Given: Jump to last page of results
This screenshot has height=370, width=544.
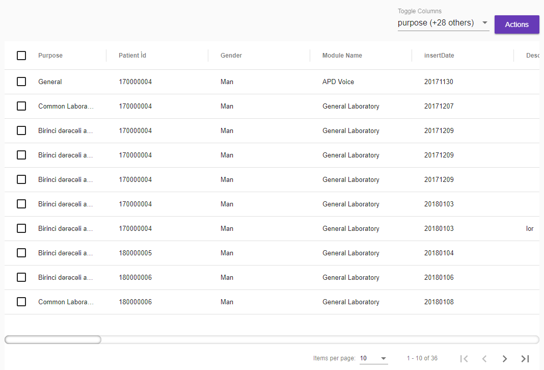Looking at the screenshot, I should 525,359.
